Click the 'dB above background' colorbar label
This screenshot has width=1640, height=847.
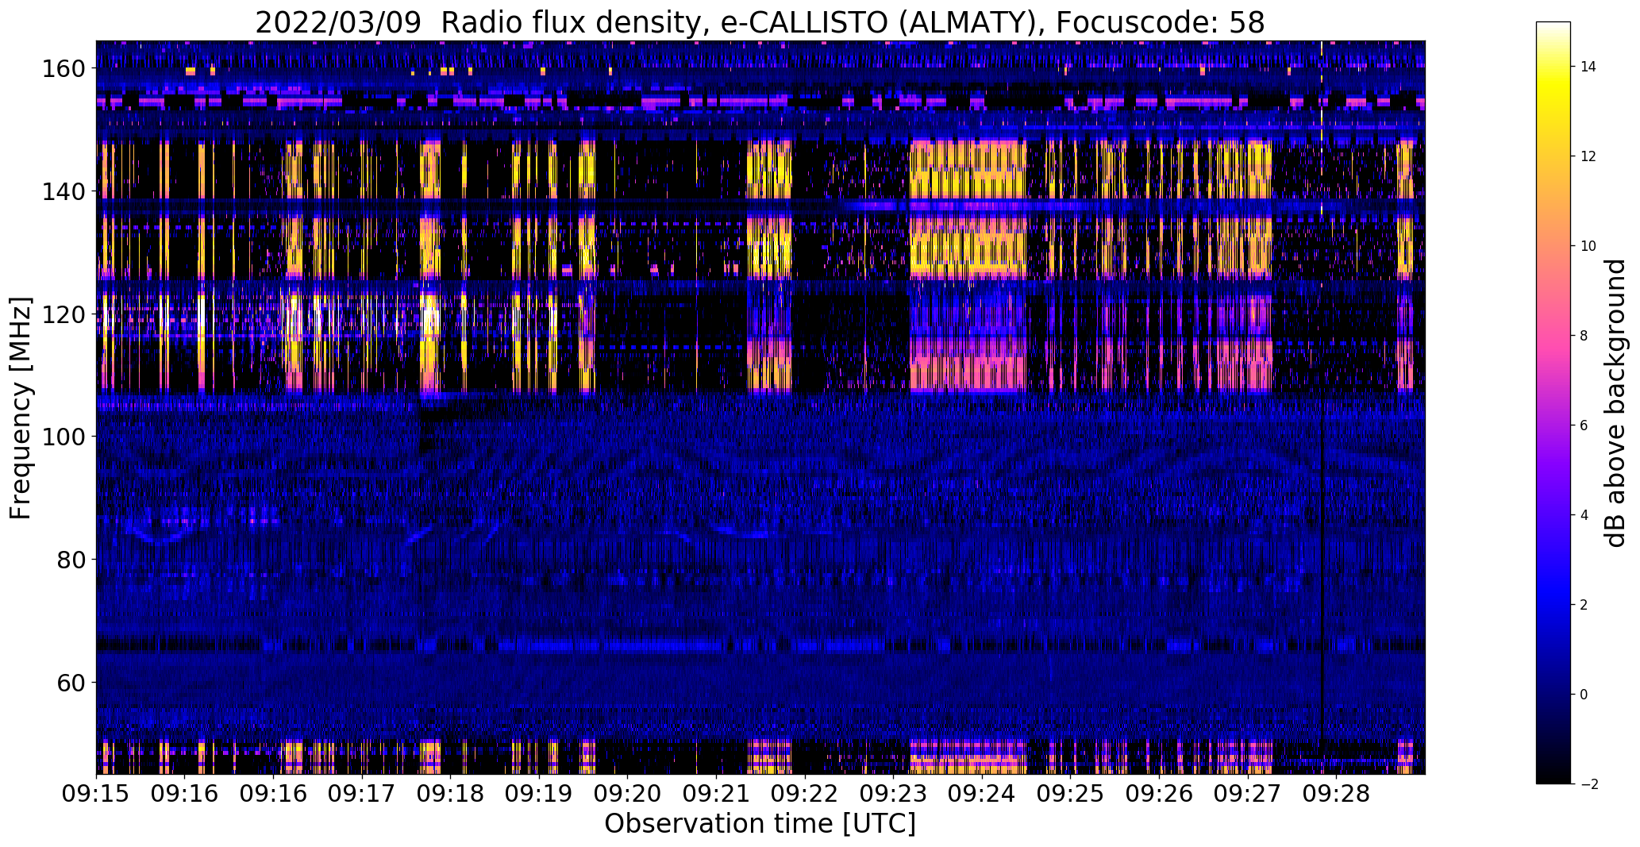[x=1615, y=403]
